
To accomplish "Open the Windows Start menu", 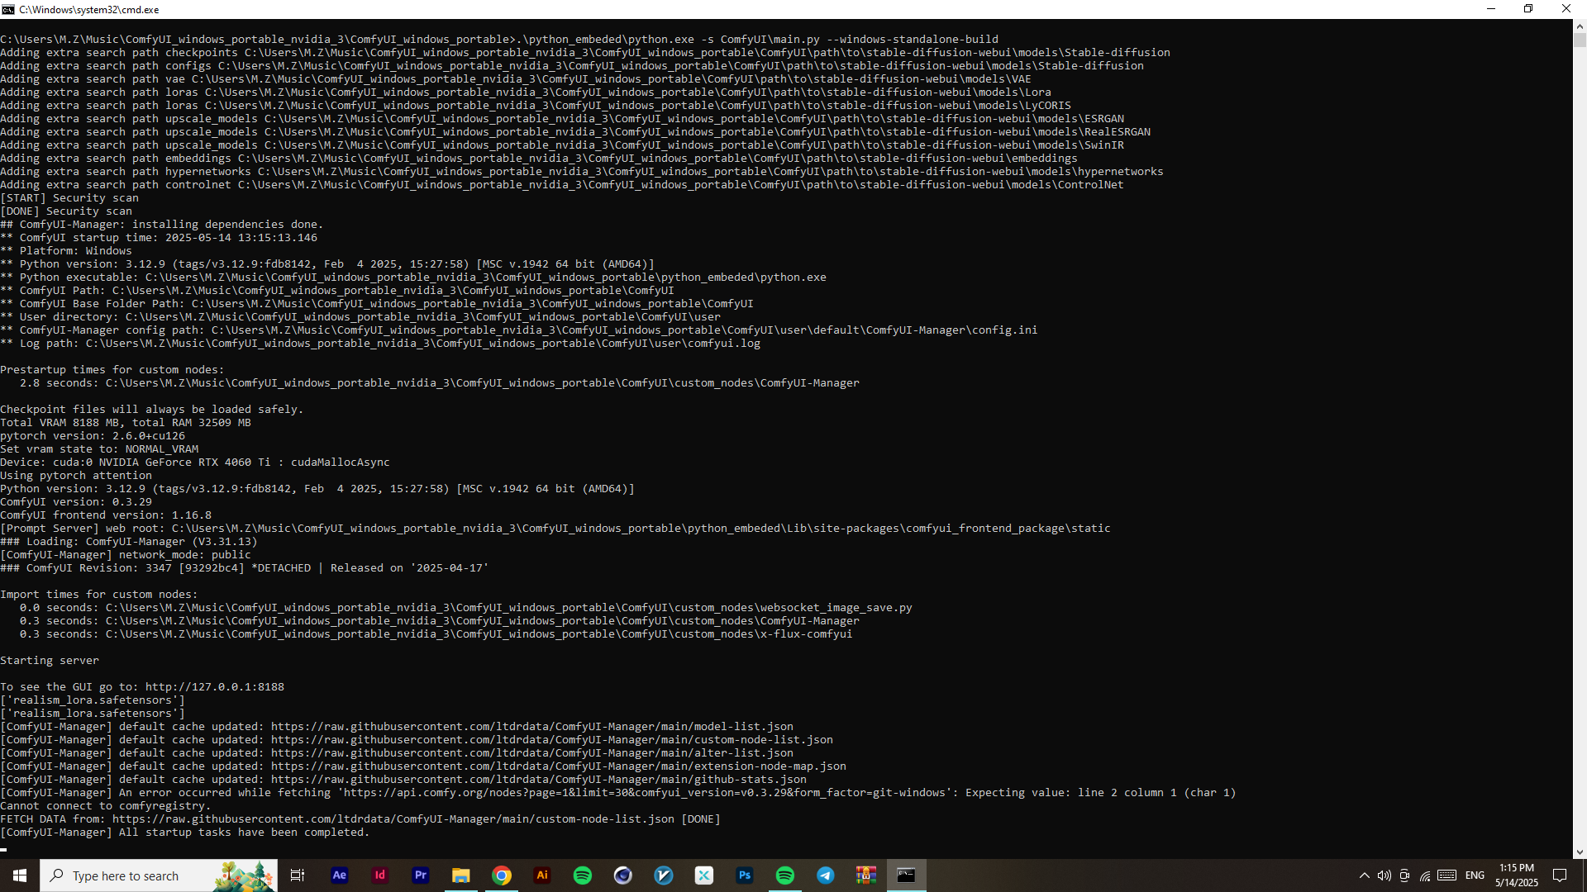I will (x=20, y=875).
